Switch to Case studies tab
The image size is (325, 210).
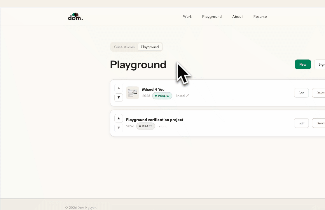124,47
